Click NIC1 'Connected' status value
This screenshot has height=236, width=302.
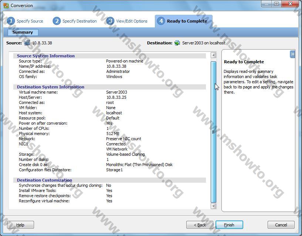(116, 144)
